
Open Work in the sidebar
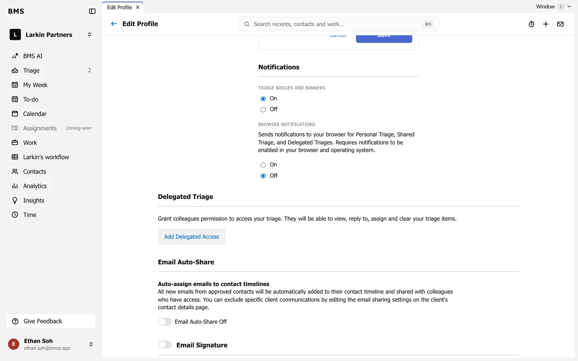pyautogui.click(x=51, y=143)
